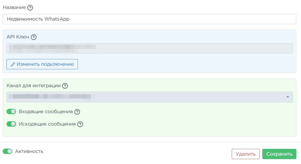Click help icon beside Канал для интеграции

[65, 86]
